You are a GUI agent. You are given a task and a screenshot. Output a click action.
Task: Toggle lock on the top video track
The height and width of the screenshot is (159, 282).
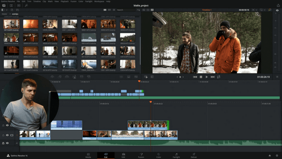tap(3, 125)
